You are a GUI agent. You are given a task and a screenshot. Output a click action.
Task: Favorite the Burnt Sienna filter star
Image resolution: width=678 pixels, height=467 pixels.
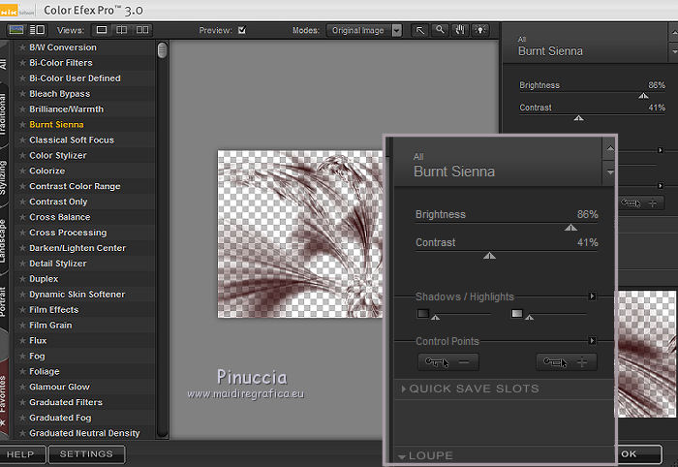click(x=22, y=125)
